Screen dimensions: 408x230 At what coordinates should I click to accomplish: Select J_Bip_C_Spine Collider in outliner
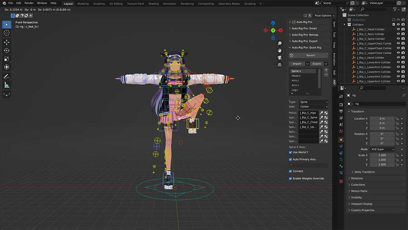click(370, 39)
